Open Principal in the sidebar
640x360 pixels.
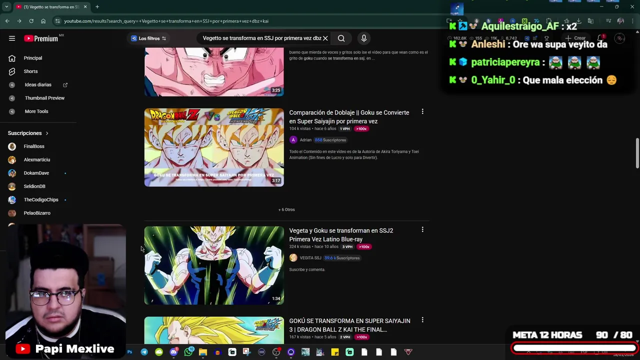click(x=33, y=58)
